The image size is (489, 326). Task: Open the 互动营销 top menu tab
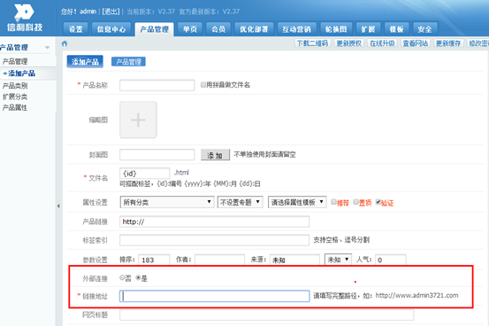296,29
